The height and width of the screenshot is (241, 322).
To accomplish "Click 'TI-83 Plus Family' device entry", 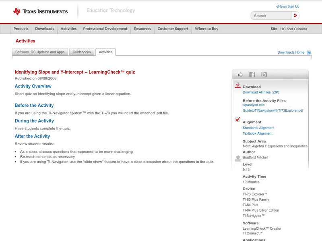I will [256, 199].
